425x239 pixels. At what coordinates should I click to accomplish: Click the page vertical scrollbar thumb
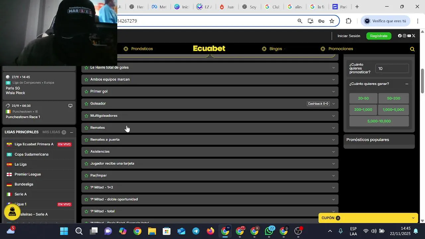422,81
